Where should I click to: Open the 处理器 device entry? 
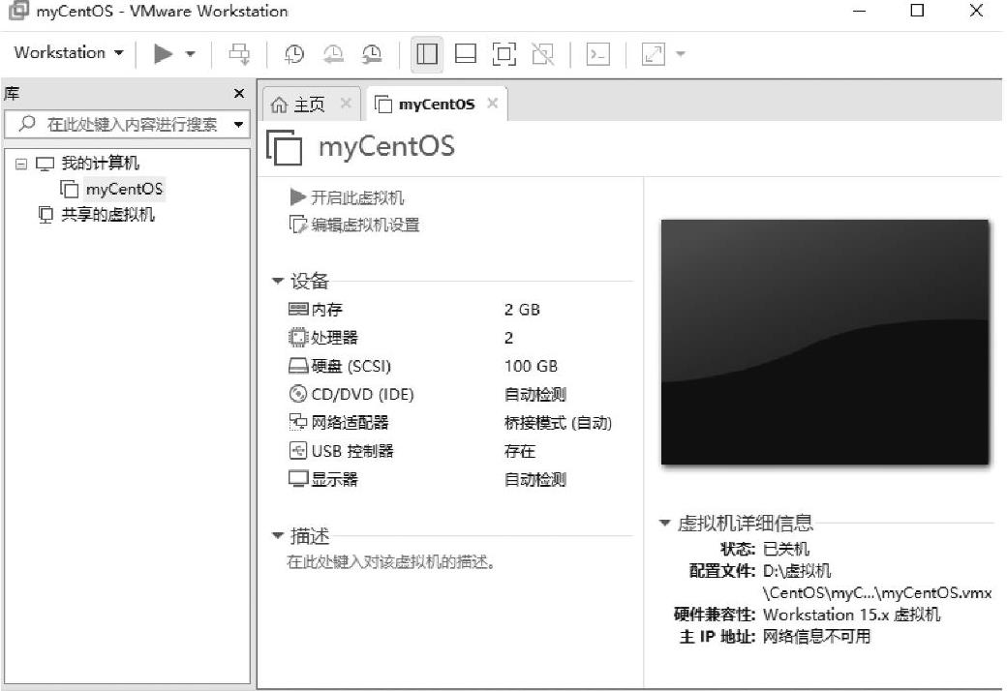[x=335, y=338]
